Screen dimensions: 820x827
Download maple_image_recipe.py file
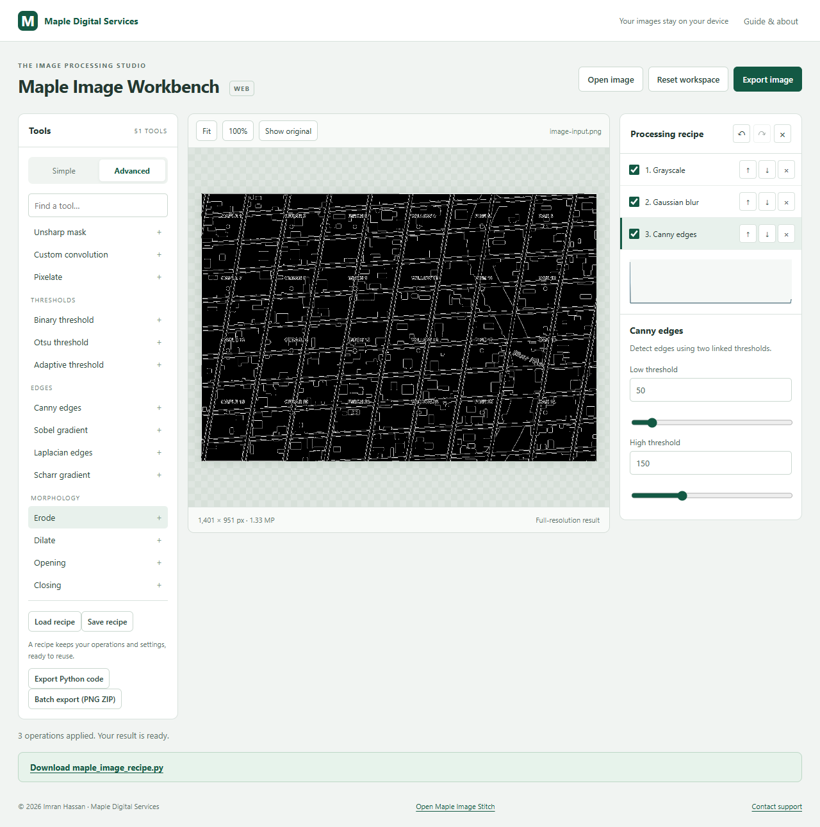click(x=97, y=767)
